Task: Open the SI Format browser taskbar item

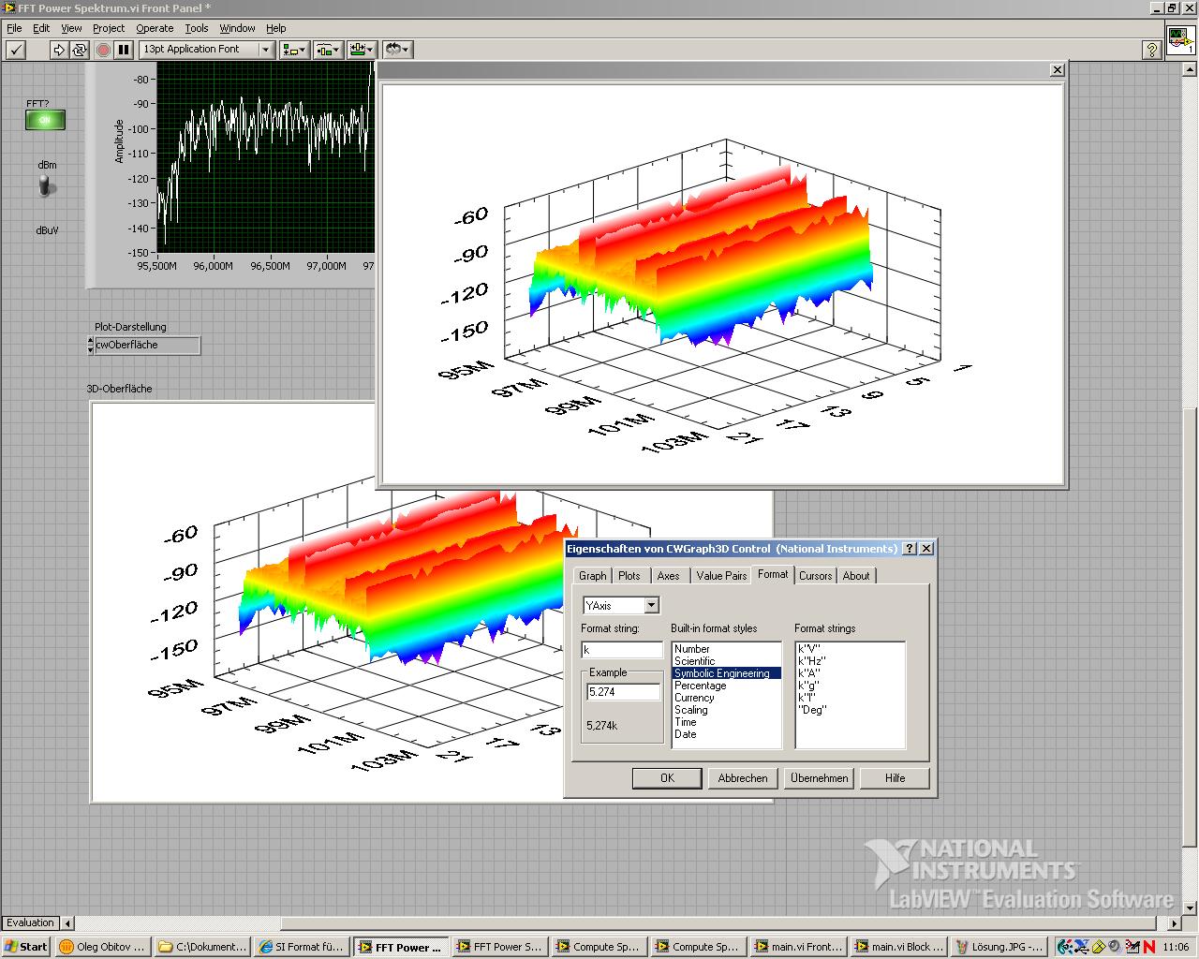Action: (302, 947)
